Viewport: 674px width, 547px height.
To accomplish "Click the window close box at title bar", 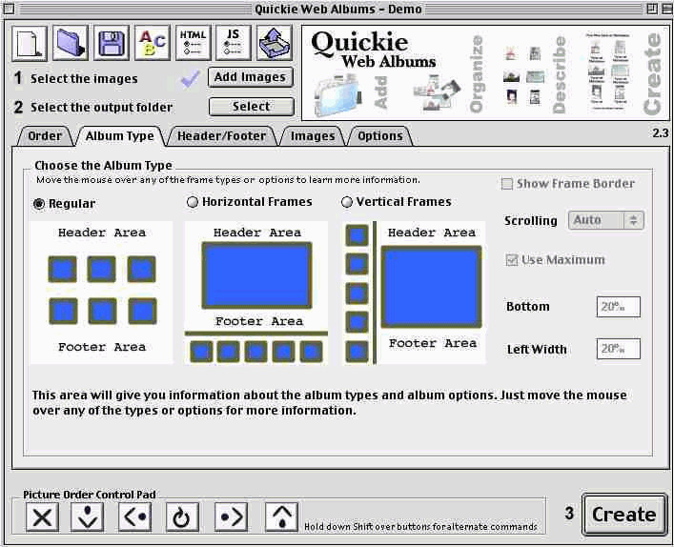I will 9,9.
